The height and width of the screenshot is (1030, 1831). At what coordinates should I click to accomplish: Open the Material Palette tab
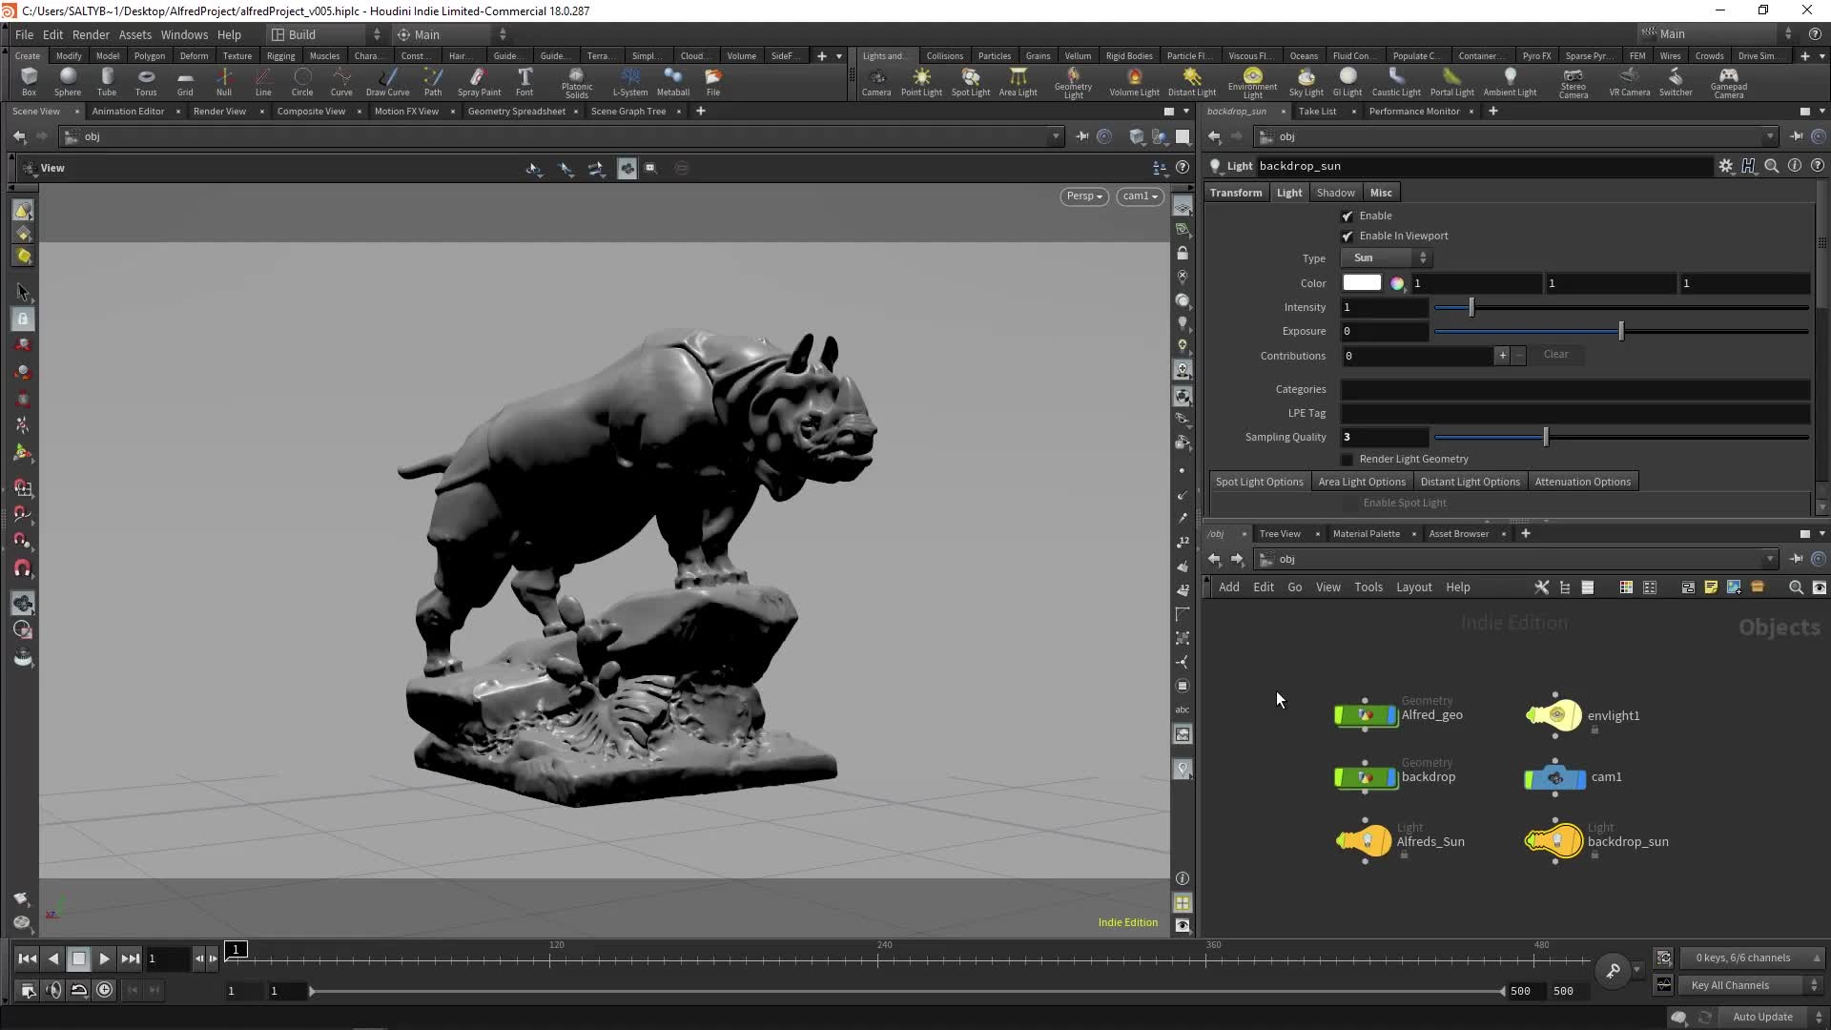(1366, 534)
